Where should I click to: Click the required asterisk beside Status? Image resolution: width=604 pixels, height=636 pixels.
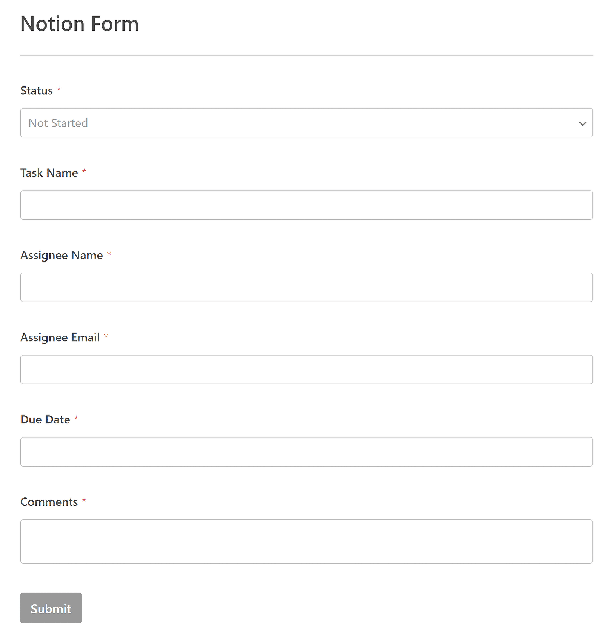click(x=59, y=90)
